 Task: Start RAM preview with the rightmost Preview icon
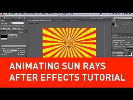tap(132, 37)
